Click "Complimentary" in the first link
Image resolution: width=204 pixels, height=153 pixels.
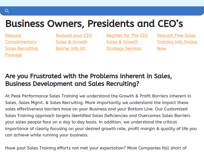(21, 42)
